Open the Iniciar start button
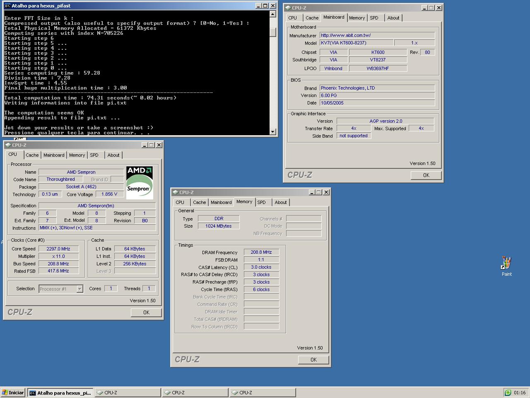Screen dimensions: 530x398 pos(13,393)
